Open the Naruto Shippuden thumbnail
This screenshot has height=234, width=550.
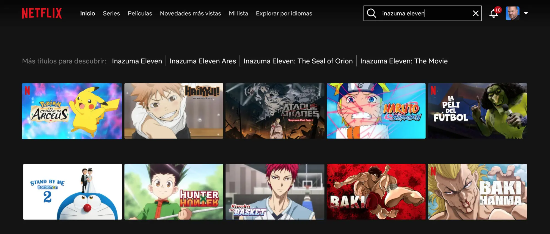click(x=376, y=111)
